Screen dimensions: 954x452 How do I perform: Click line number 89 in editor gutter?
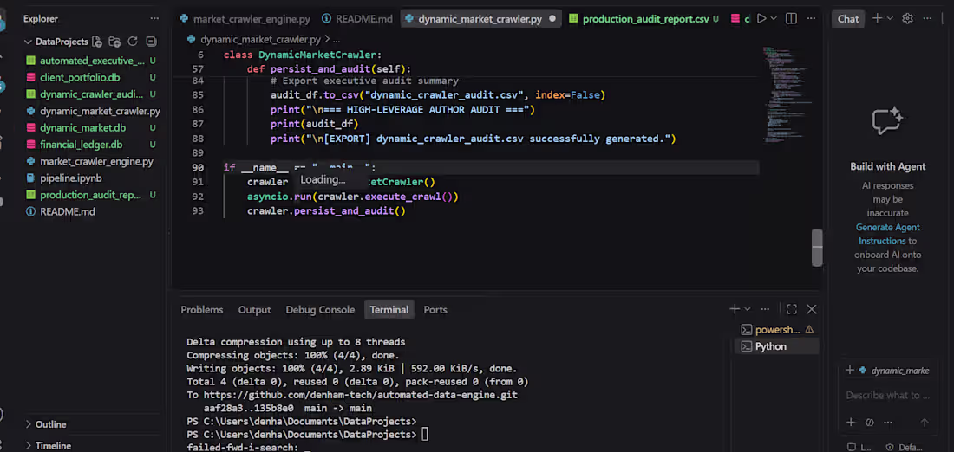pyautogui.click(x=197, y=152)
